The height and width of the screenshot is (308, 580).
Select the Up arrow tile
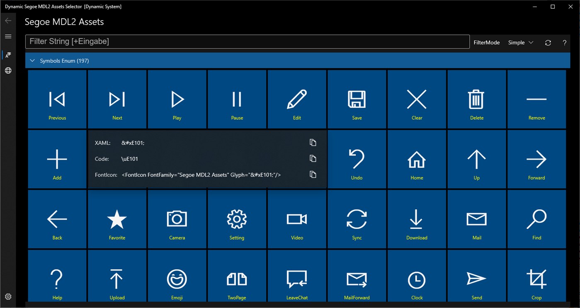click(x=477, y=159)
